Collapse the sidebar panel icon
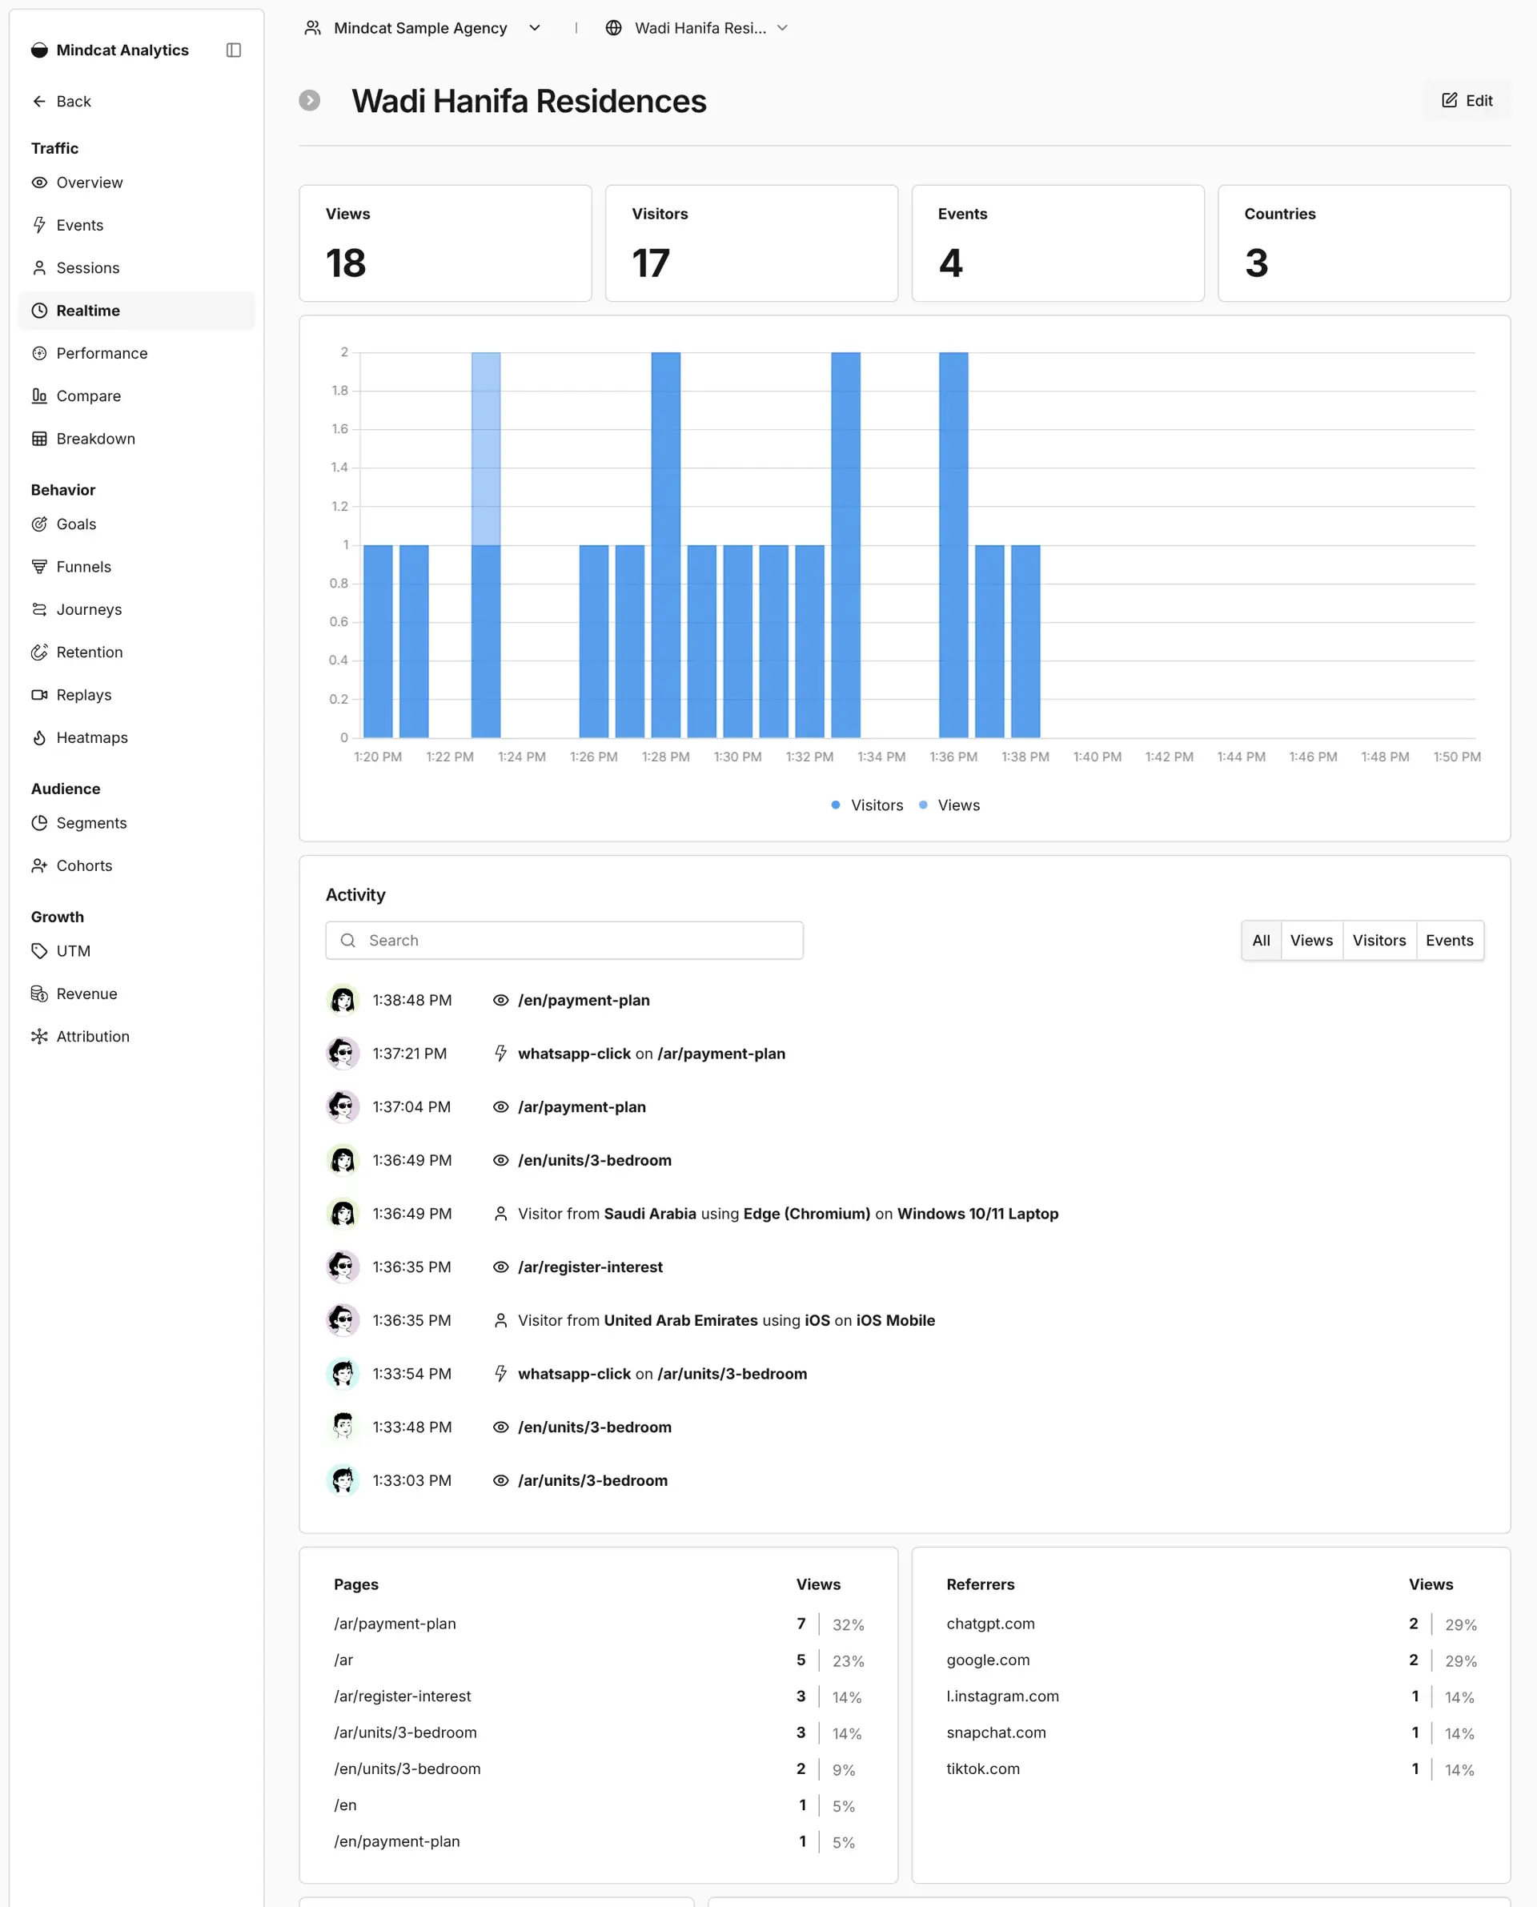This screenshot has height=1907, width=1537. click(x=234, y=50)
